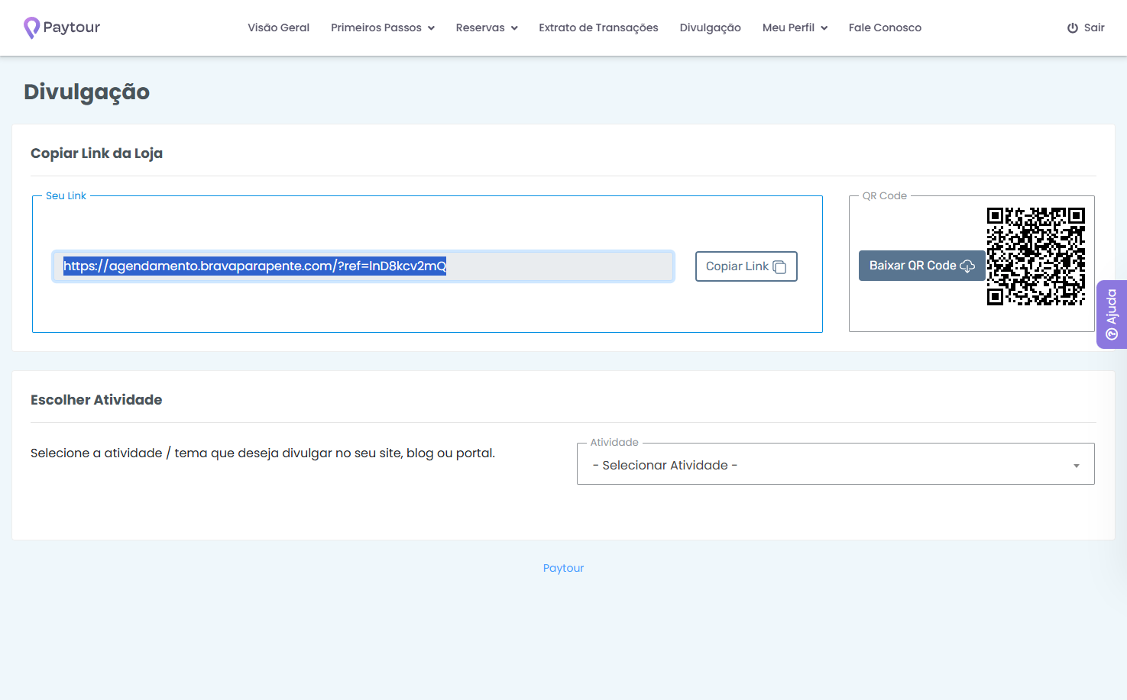Open Selecionar Atividade dropdown

coord(835,464)
